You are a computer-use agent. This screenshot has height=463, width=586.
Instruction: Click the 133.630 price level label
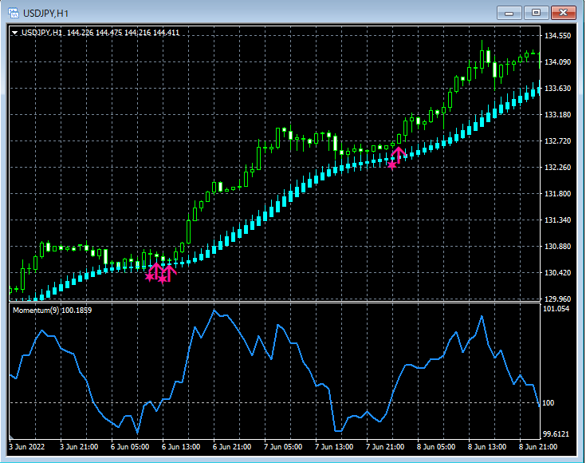[x=557, y=89]
